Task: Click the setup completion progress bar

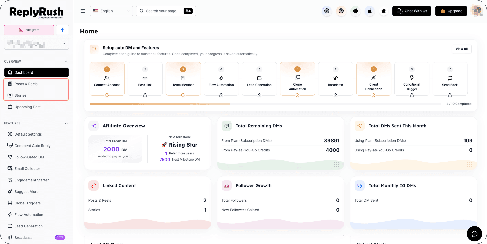Action: (x=265, y=104)
